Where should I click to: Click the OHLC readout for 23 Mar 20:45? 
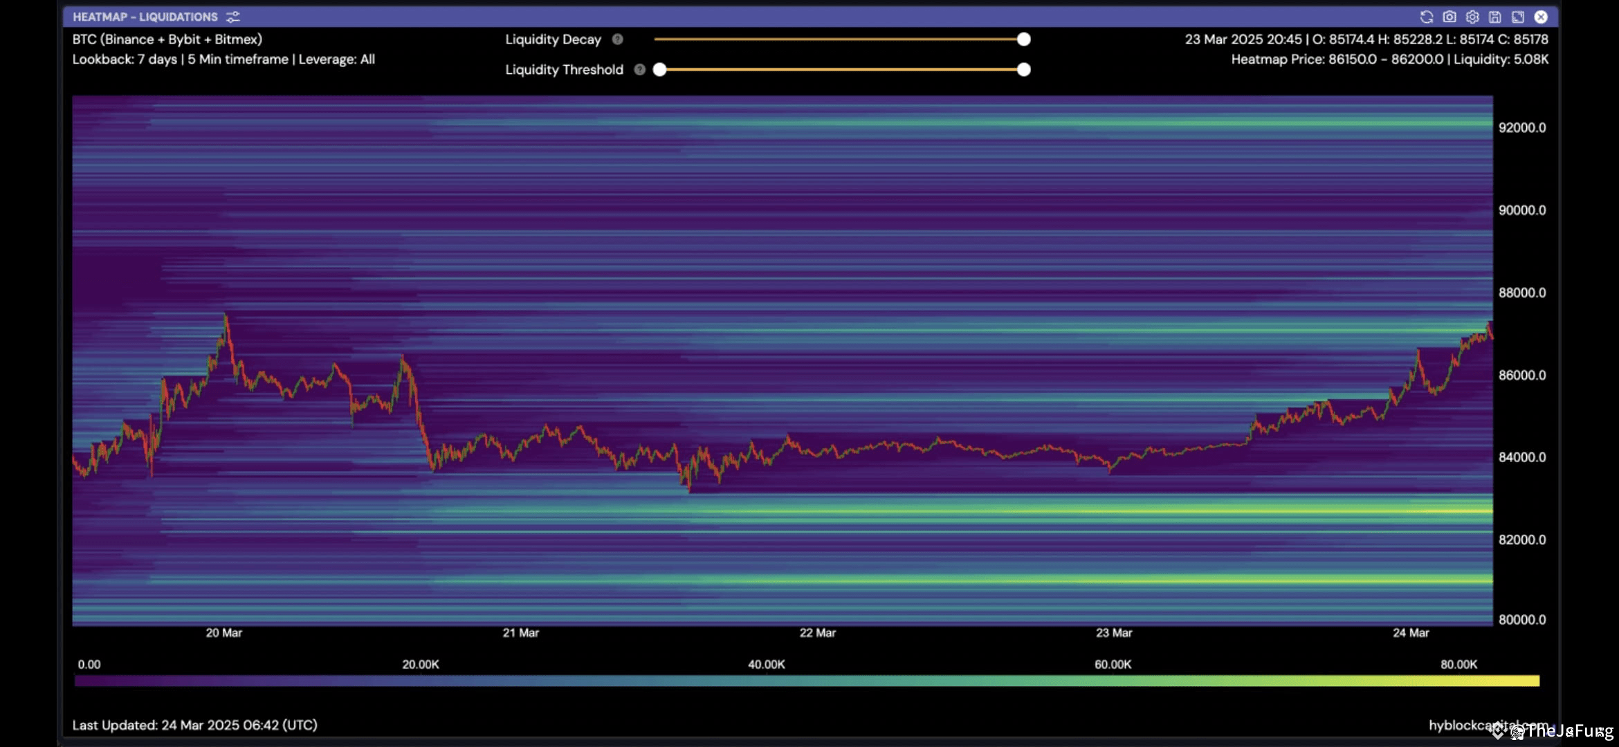1366,39
